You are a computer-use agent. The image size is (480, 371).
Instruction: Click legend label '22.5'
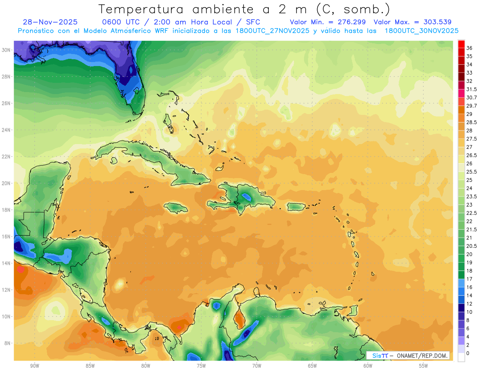(472, 213)
